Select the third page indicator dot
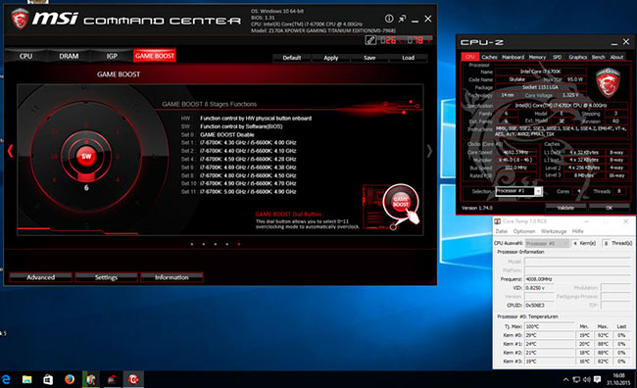Screen dimensions: 637x388 tap(216, 244)
